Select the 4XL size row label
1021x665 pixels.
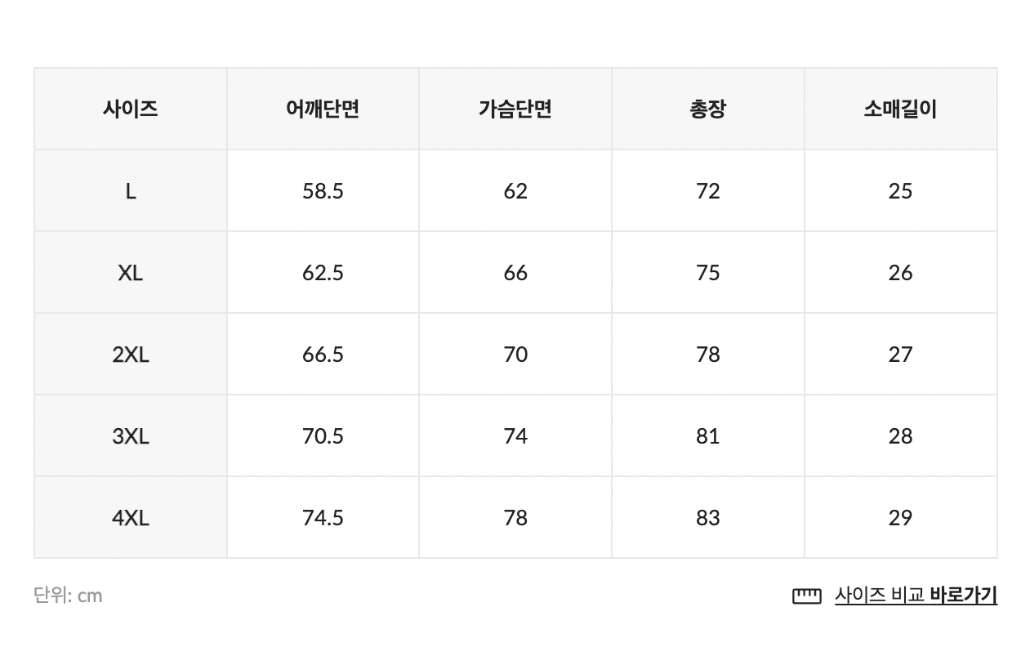131,518
